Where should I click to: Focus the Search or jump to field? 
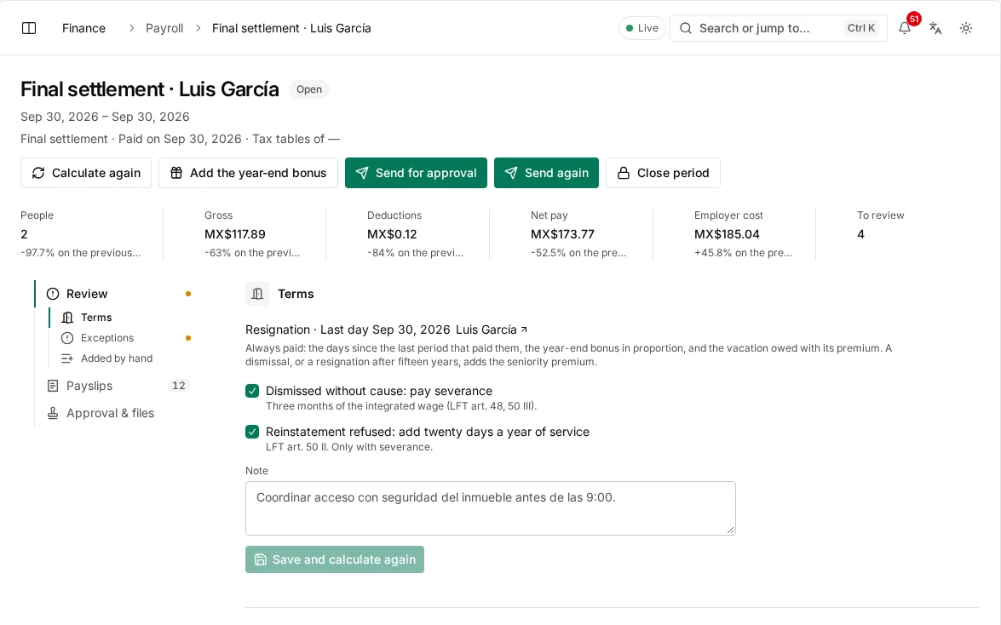point(778,28)
